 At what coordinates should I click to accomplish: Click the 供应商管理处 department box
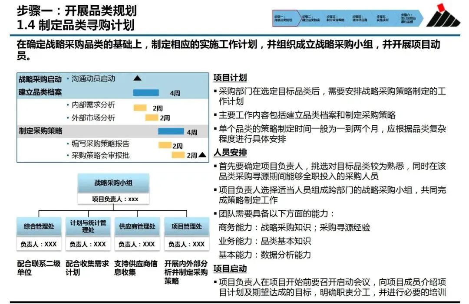[137, 226]
